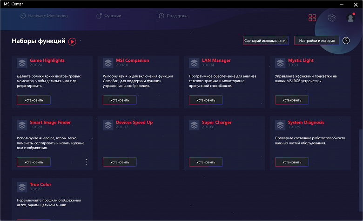Image resolution: width=363 pixels, height=221 pixels.
Task: Open more options on Smart Image Finder card
Action: point(86,162)
